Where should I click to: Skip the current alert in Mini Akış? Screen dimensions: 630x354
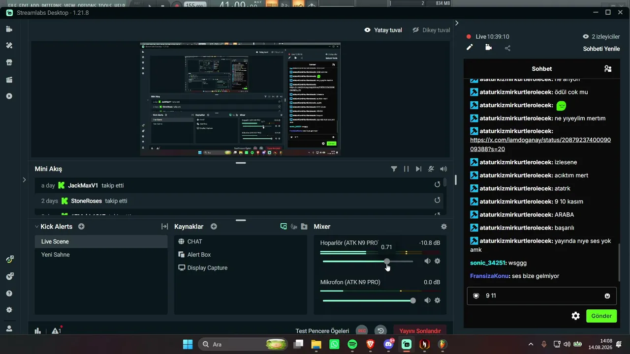click(x=418, y=169)
